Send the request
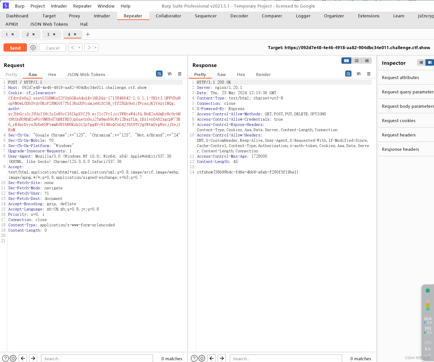The height and width of the screenshot is (362, 434). (15, 48)
